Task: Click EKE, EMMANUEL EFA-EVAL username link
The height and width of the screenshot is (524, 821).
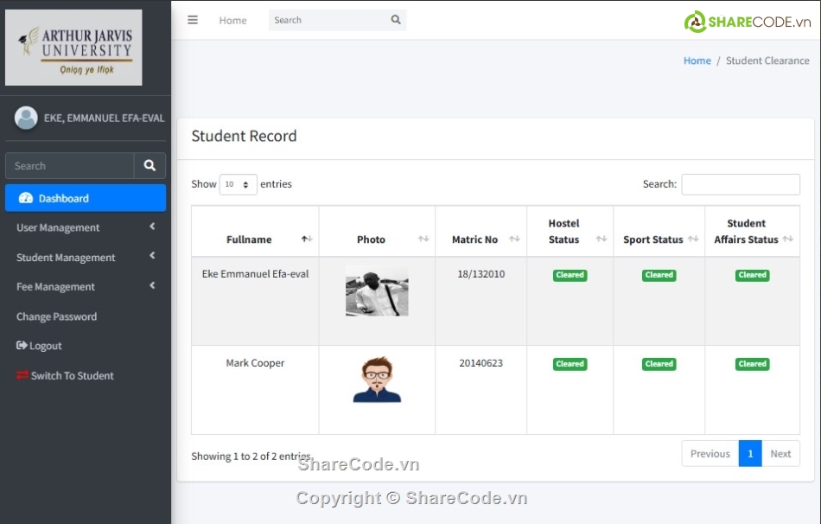Action: click(105, 118)
